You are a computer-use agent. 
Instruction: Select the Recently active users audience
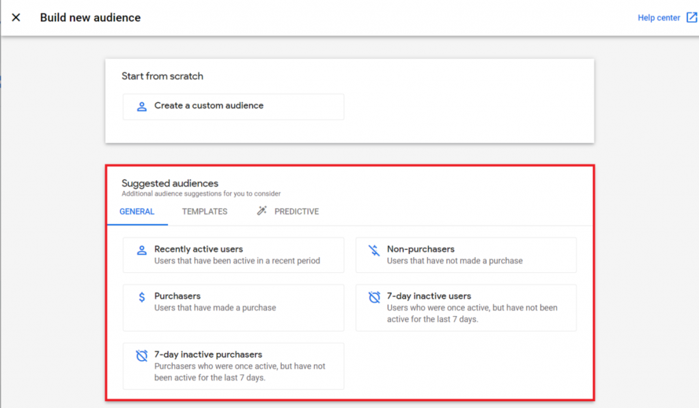233,254
